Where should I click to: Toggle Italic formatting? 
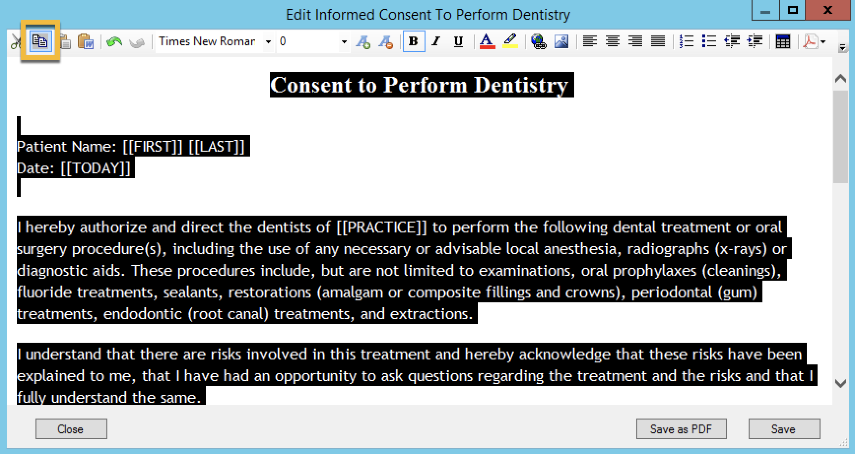coord(436,41)
